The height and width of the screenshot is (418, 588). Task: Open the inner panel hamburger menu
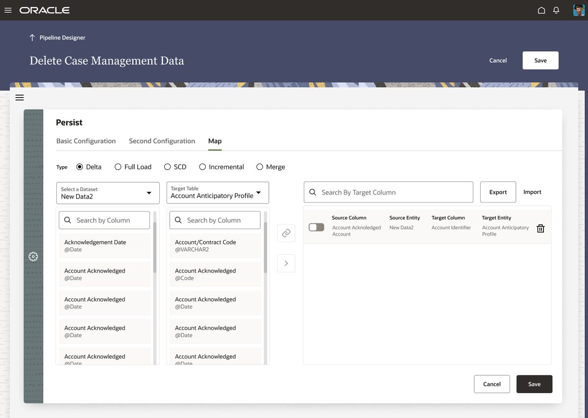20,98
